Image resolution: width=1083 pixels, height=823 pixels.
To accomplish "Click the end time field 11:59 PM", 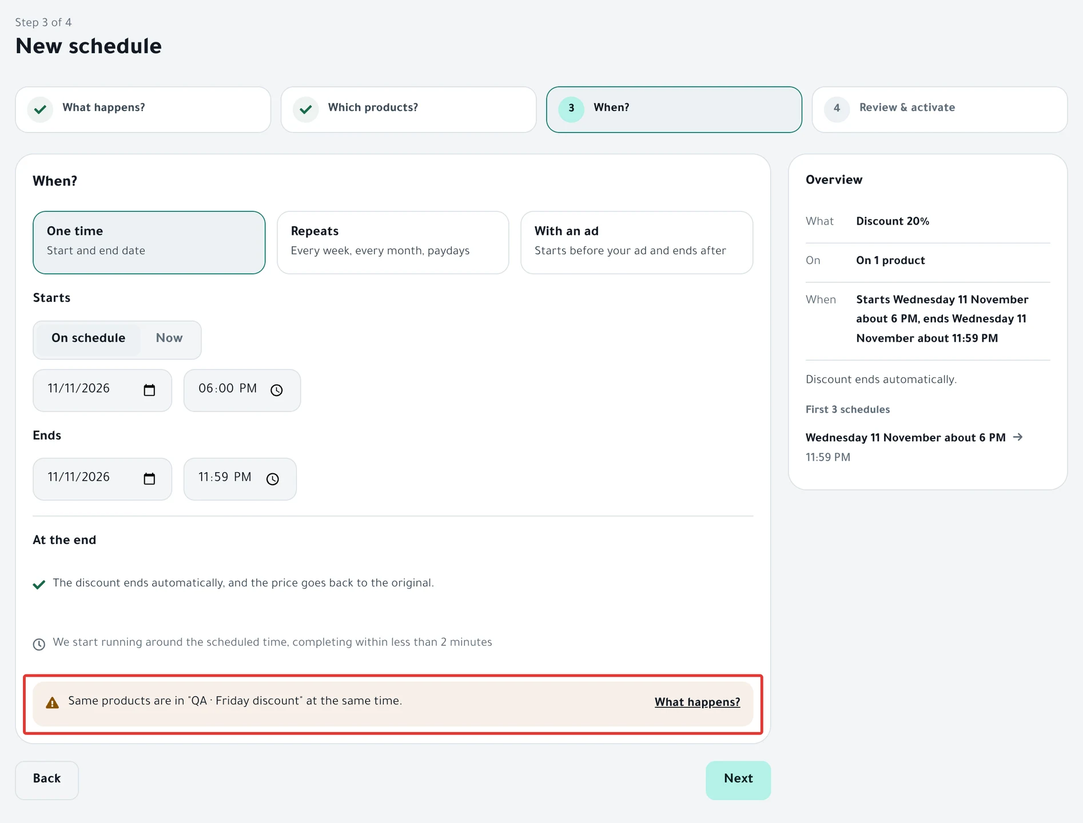I will tap(240, 479).
